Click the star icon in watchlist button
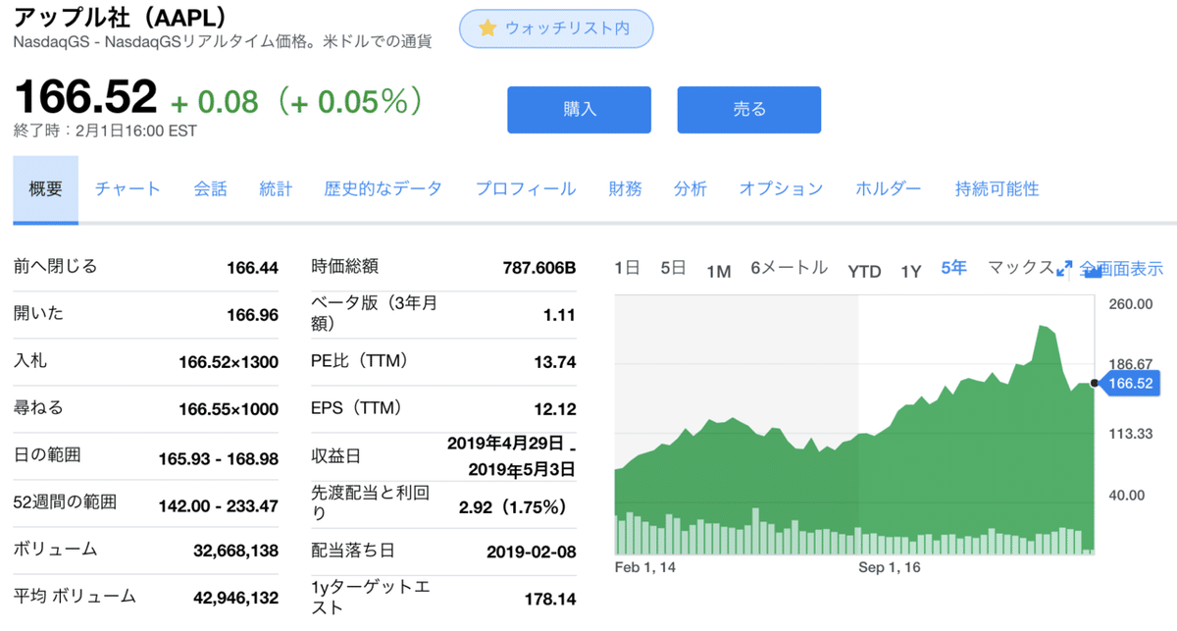This screenshot has height=631, width=1177. point(486,28)
